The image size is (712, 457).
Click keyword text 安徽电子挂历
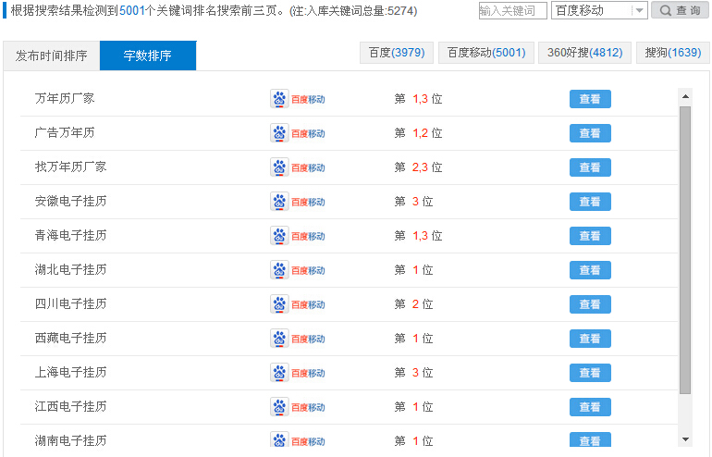pyautogui.click(x=70, y=201)
